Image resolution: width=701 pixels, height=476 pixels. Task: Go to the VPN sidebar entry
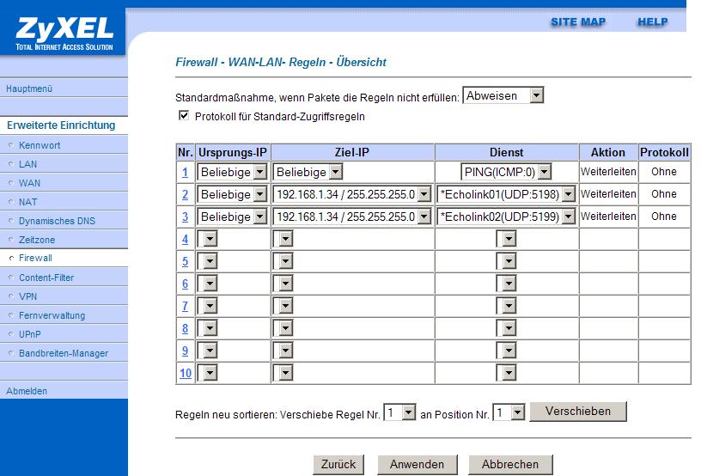point(28,296)
